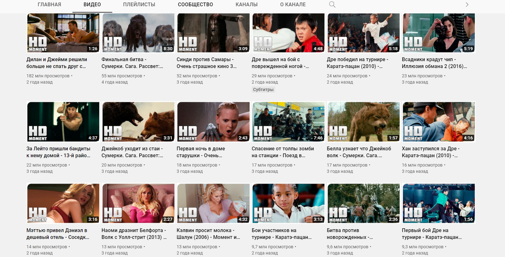Open the 3:16 Мэттью привел Дэниэл thumbnail
This screenshot has height=257, width=505.
[63, 204]
